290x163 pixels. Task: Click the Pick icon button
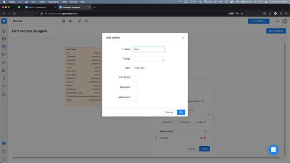140,68
